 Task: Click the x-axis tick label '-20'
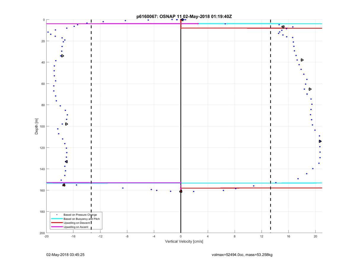46,236
